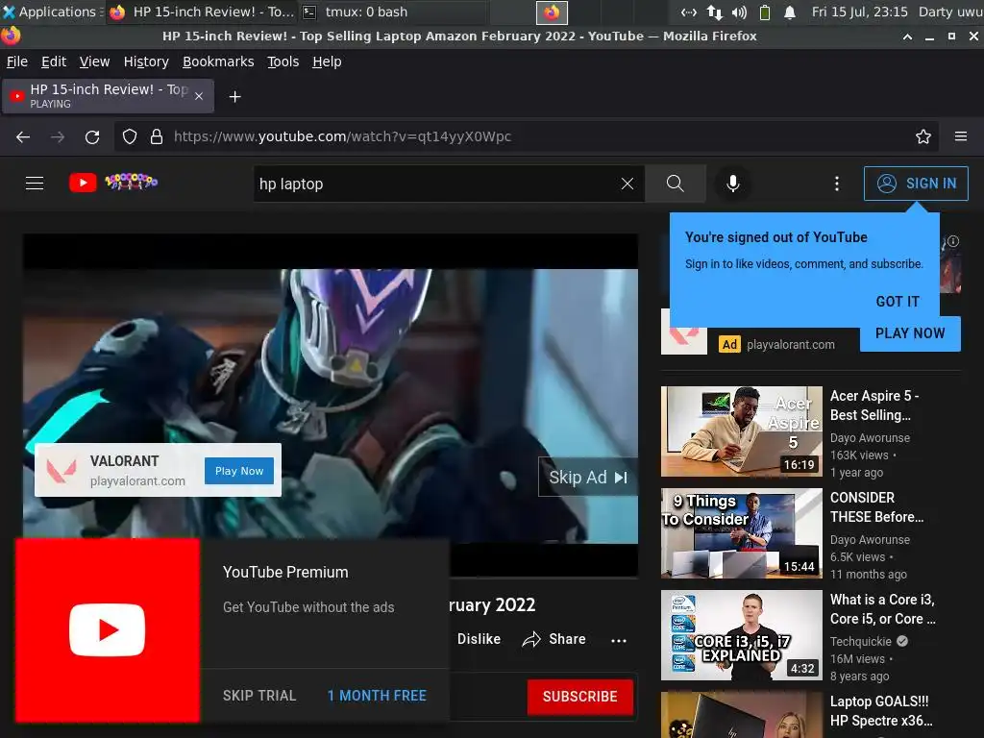The width and height of the screenshot is (984, 738).
Task: Clear the search box with the X icon
Action: (627, 184)
